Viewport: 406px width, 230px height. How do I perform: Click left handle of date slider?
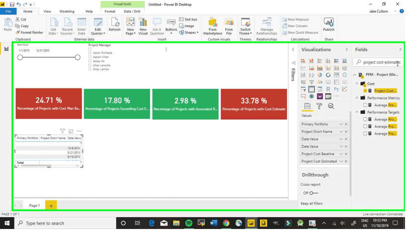[x=20, y=57]
